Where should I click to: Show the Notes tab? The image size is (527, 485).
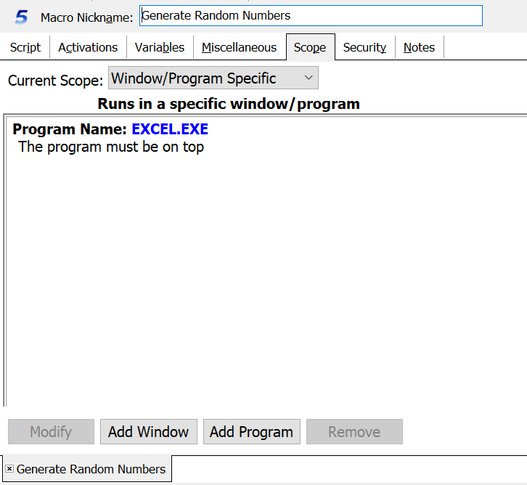pos(419,47)
